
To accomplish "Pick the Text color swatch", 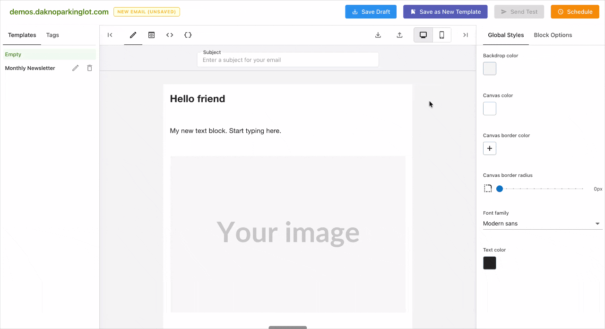I will pos(490,263).
